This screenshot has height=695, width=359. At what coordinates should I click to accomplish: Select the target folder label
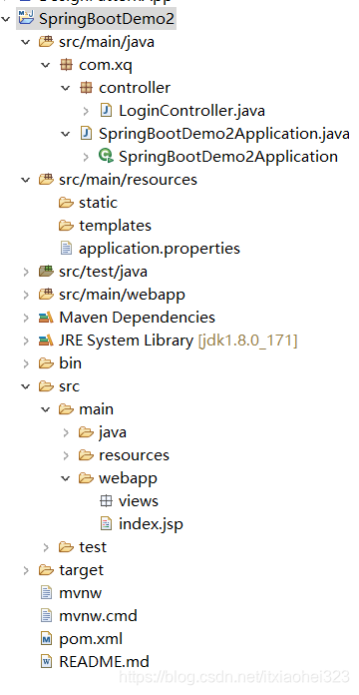82,570
